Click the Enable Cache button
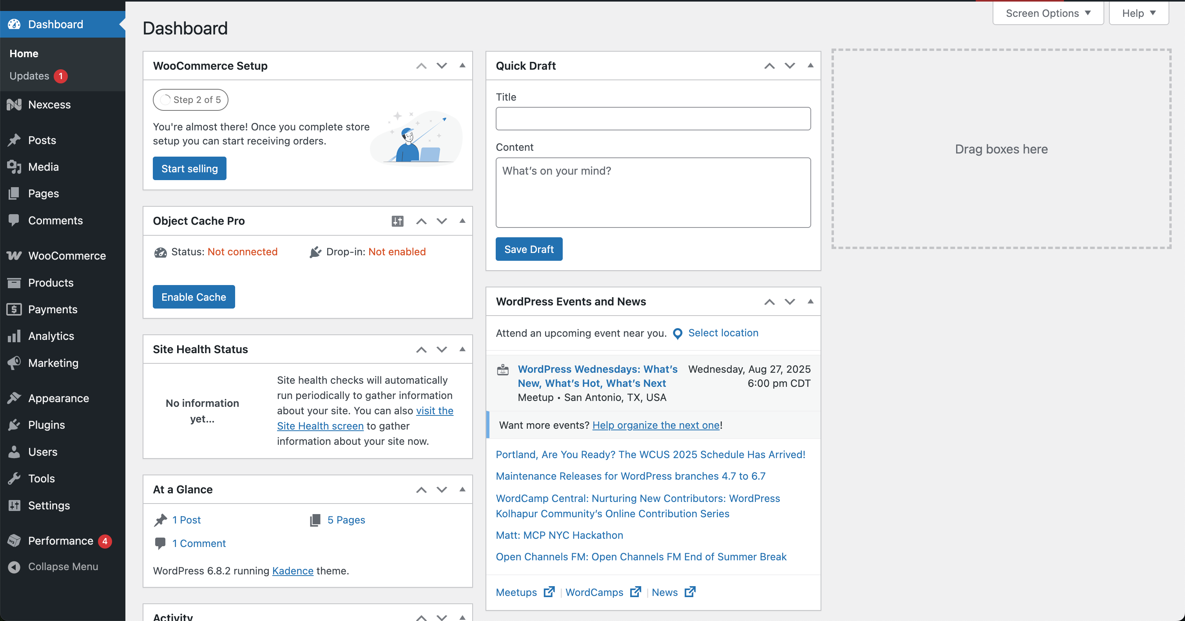1185x621 pixels. pyautogui.click(x=194, y=297)
